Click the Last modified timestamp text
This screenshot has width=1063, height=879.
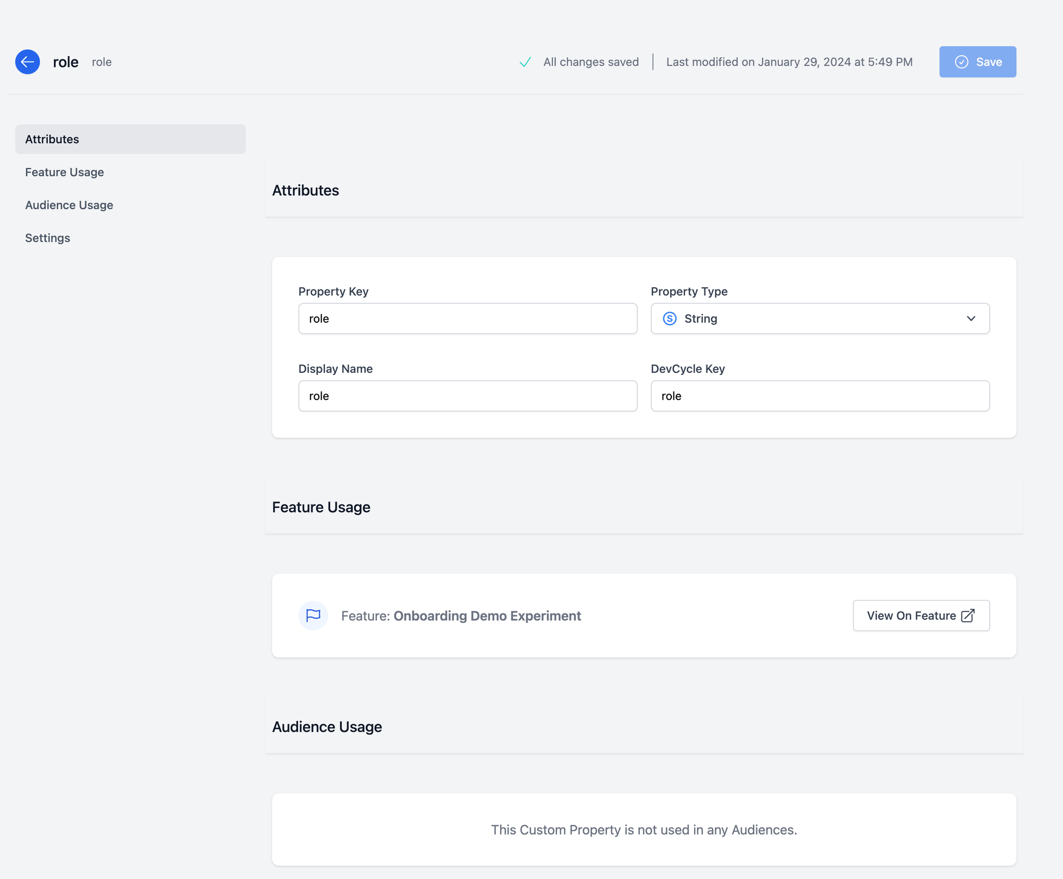(x=789, y=62)
